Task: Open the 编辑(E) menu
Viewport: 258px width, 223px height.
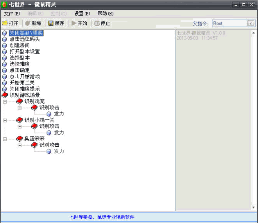Action: point(35,14)
